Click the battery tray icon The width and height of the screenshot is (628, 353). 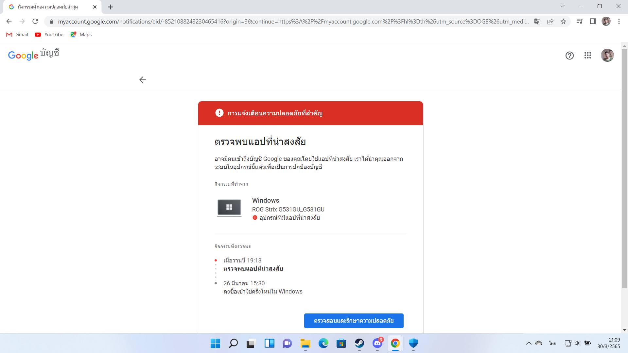(x=588, y=343)
